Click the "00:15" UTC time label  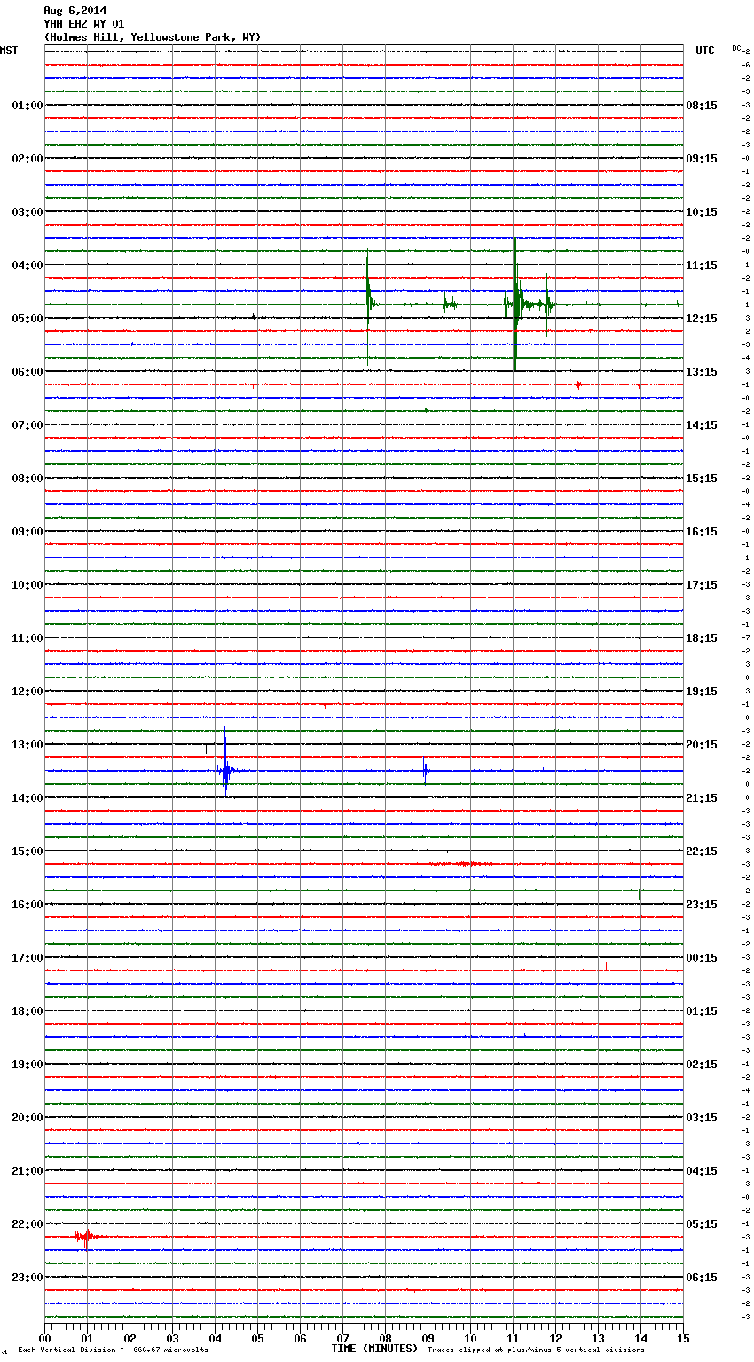click(x=702, y=958)
